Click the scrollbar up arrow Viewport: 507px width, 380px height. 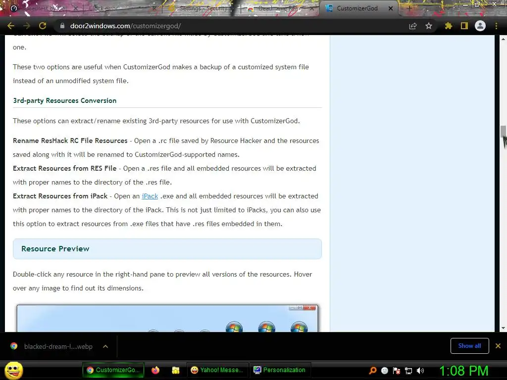pos(503,39)
